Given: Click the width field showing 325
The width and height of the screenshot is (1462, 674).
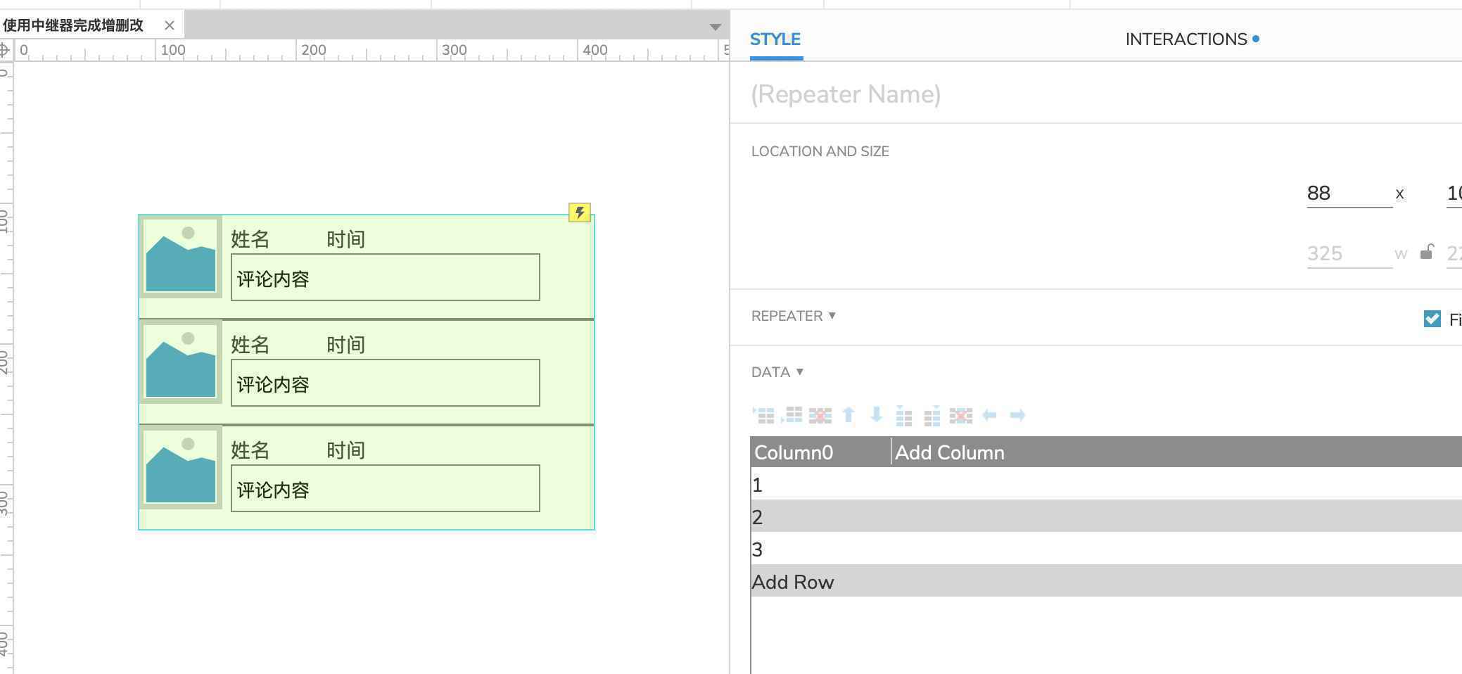Looking at the screenshot, I should coord(1349,254).
